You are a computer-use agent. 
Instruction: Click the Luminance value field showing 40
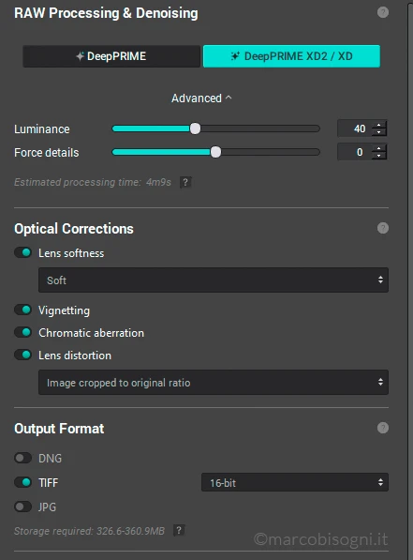pyautogui.click(x=355, y=129)
